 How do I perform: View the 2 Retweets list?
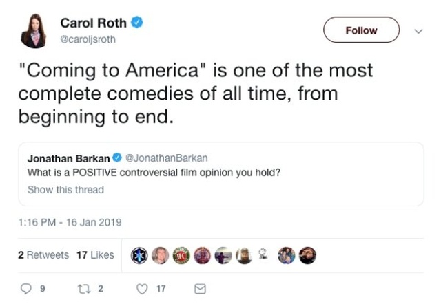tap(43, 255)
